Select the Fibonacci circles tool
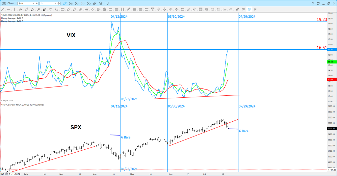The height and width of the screenshot is (176, 337). point(105,10)
